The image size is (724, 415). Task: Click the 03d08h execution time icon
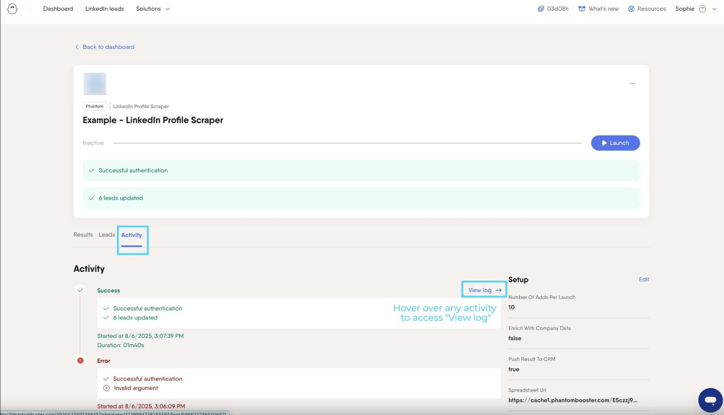[541, 9]
